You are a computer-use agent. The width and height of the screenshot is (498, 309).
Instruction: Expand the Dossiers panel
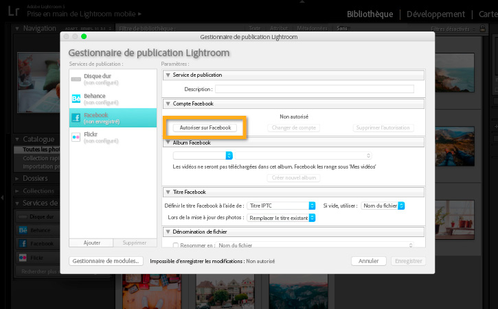click(x=17, y=178)
